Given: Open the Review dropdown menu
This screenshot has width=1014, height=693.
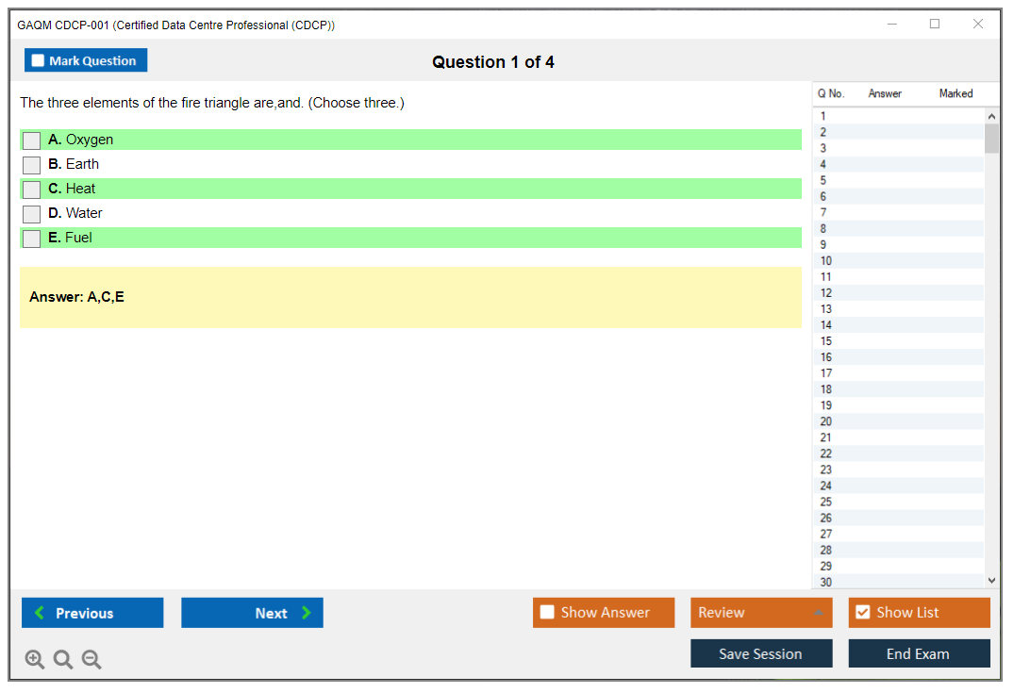Looking at the screenshot, I should click(760, 613).
